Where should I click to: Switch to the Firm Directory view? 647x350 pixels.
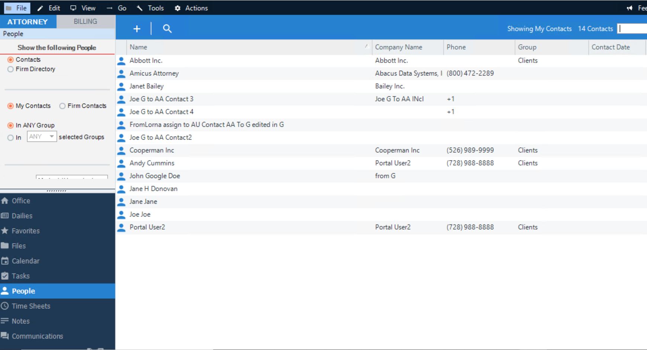tap(10, 69)
